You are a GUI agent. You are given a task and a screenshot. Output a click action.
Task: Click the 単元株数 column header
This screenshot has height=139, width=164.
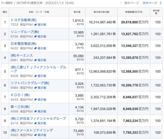pos(156,12)
